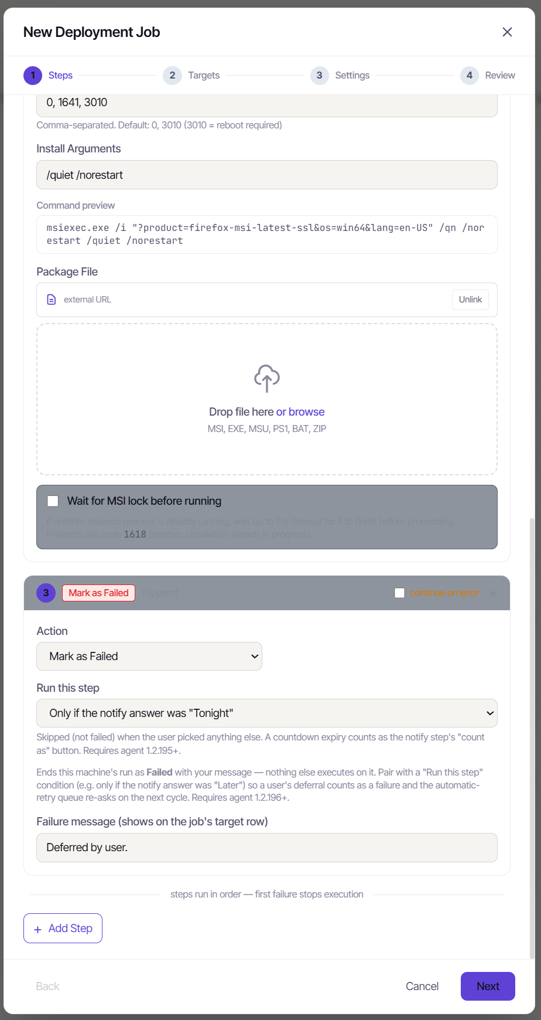The height and width of the screenshot is (1020, 541).
Task: Click the Mark as Failed red badge
Action: [x=98, y=593]
